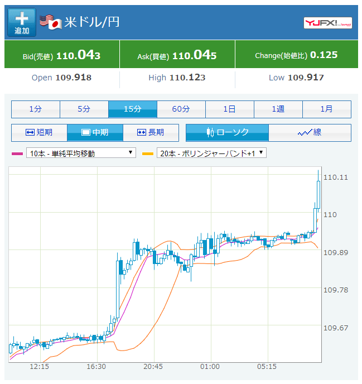This screenshot has width=362, height=384.
Task: Click the orange indicator color swatch
Action: pyautogui.click(x=148, y=153)
